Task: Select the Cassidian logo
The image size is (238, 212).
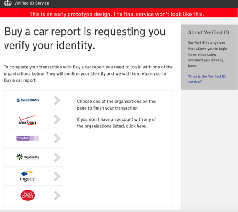Action: (28, 100)
